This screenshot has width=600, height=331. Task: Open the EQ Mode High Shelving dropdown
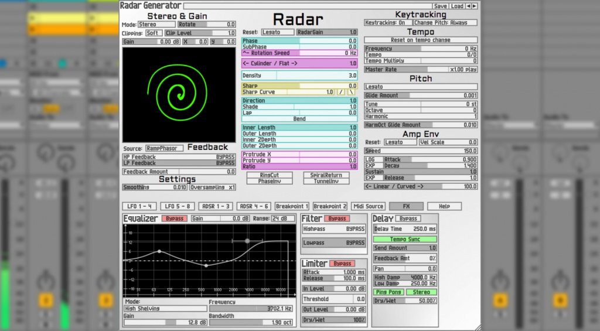165,308
